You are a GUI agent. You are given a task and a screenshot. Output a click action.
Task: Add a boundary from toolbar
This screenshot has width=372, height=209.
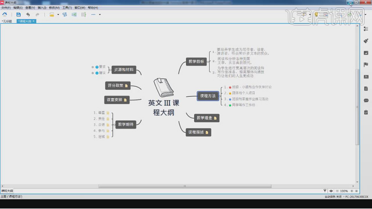coord(74,14)
